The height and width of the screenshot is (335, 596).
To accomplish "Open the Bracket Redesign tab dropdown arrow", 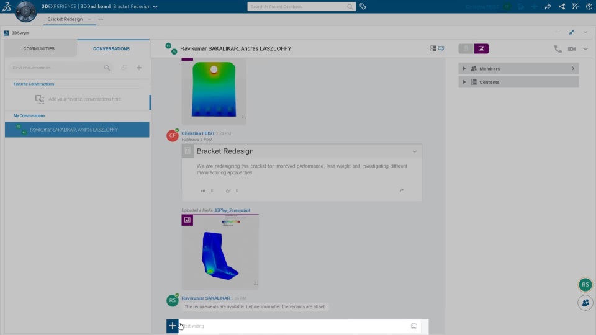I will tap(89, 19).
